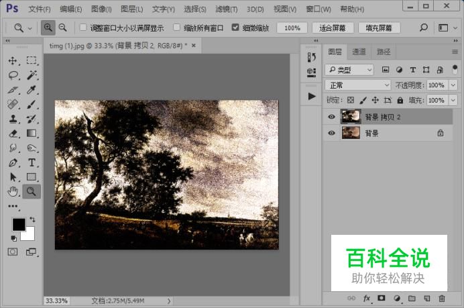464x308 pixels.
Task: Lock transparent pixels of layer
Action: coord(351,100)
